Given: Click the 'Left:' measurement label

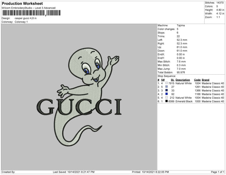Looking at the screenshot, I should click(160, 40).
